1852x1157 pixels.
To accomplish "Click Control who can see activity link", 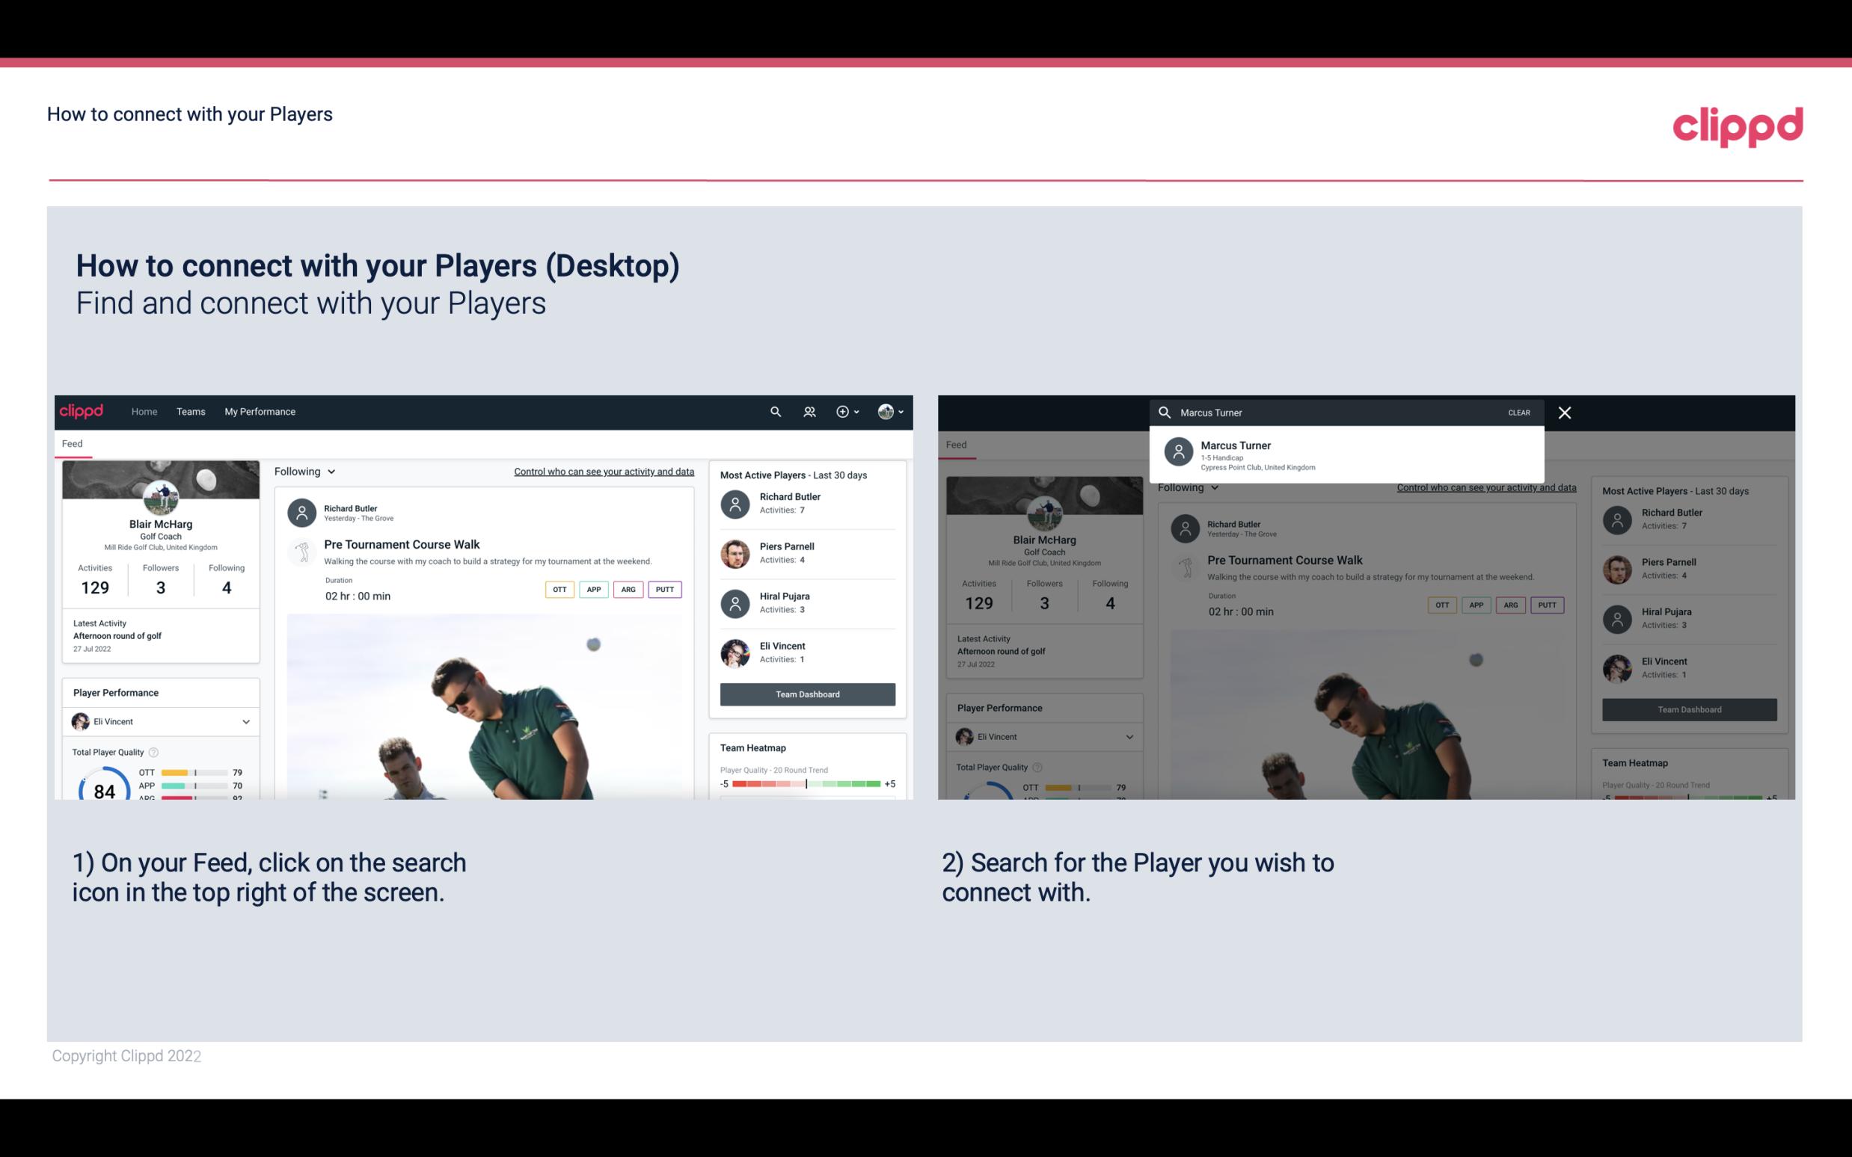I will (x=603, y=471).
